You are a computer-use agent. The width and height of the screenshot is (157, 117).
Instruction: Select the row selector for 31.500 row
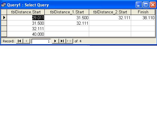click(x=4, y=23)
